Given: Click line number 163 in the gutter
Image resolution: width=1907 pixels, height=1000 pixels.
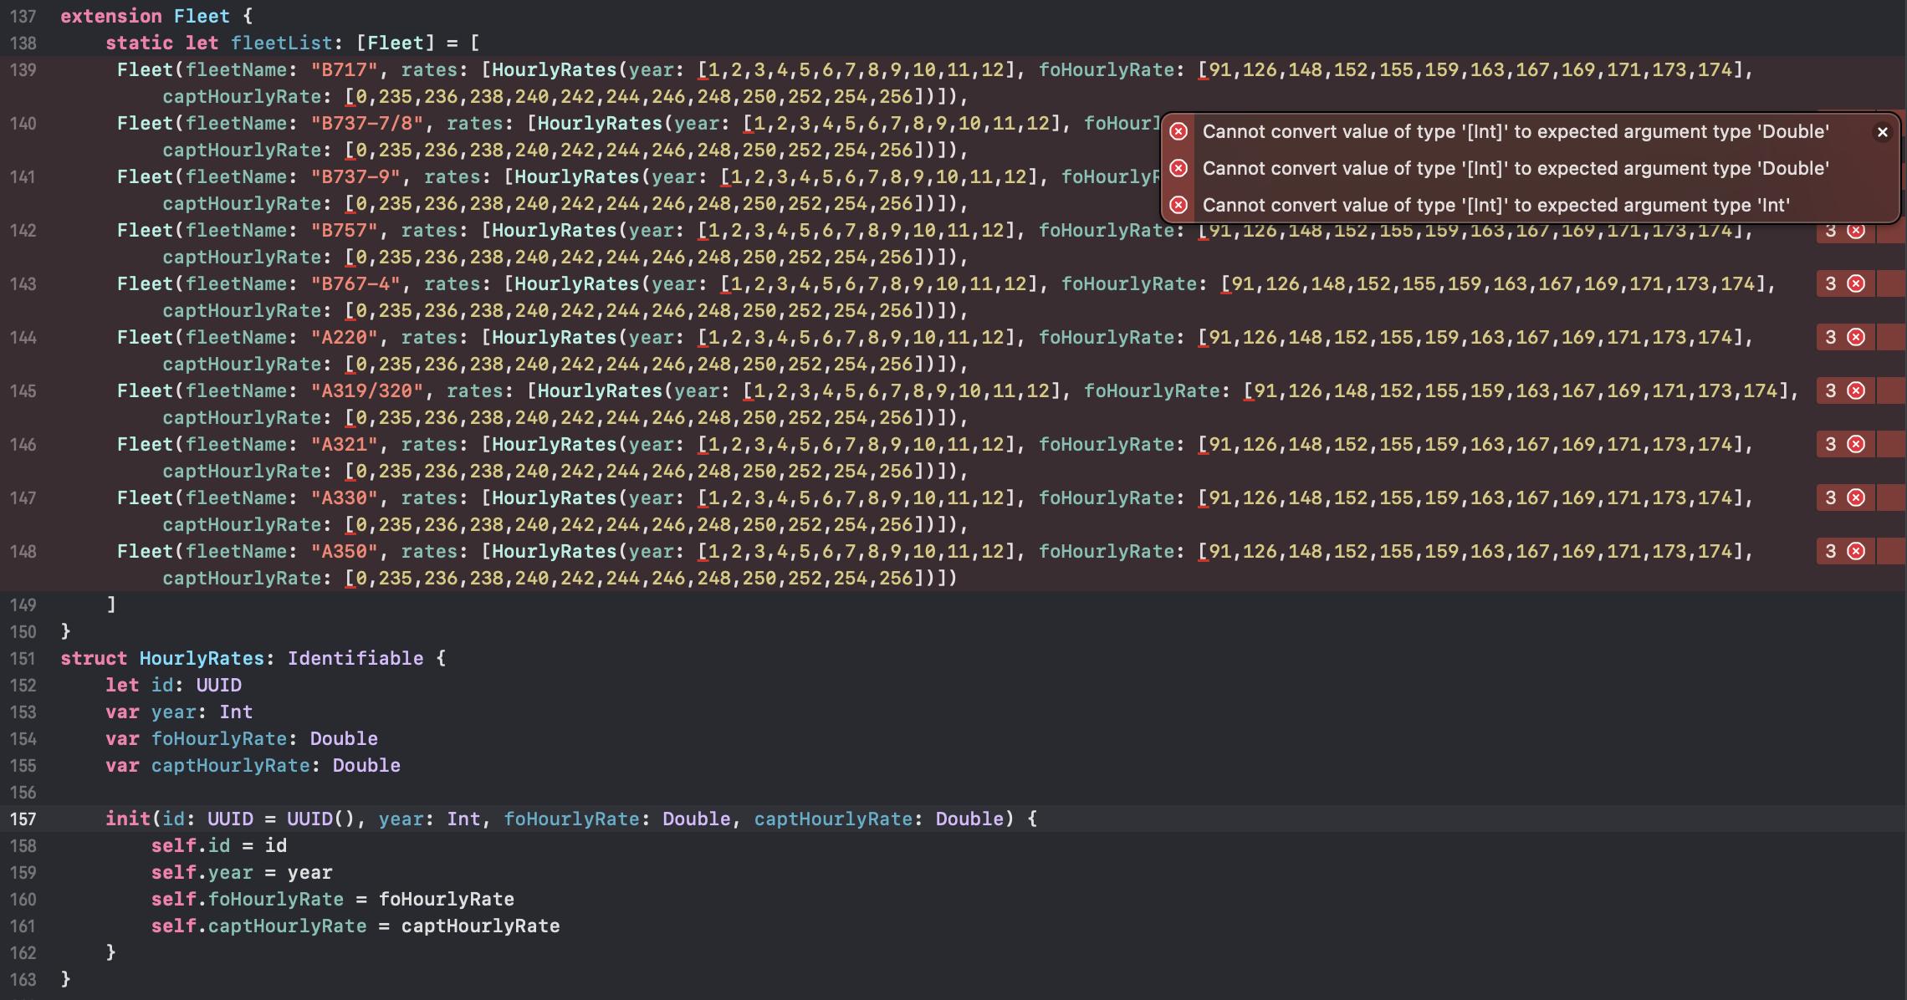Looking at the screenshot, I should pos(23,979).
